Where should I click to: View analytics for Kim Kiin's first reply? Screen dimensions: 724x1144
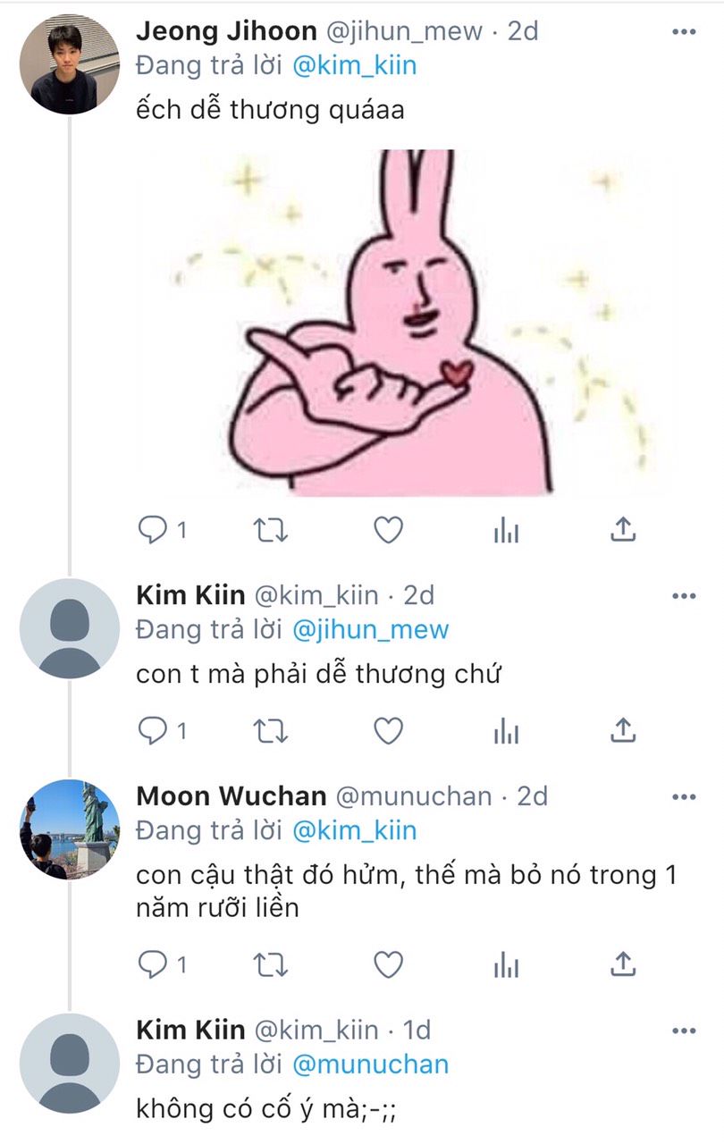(506, 732)
